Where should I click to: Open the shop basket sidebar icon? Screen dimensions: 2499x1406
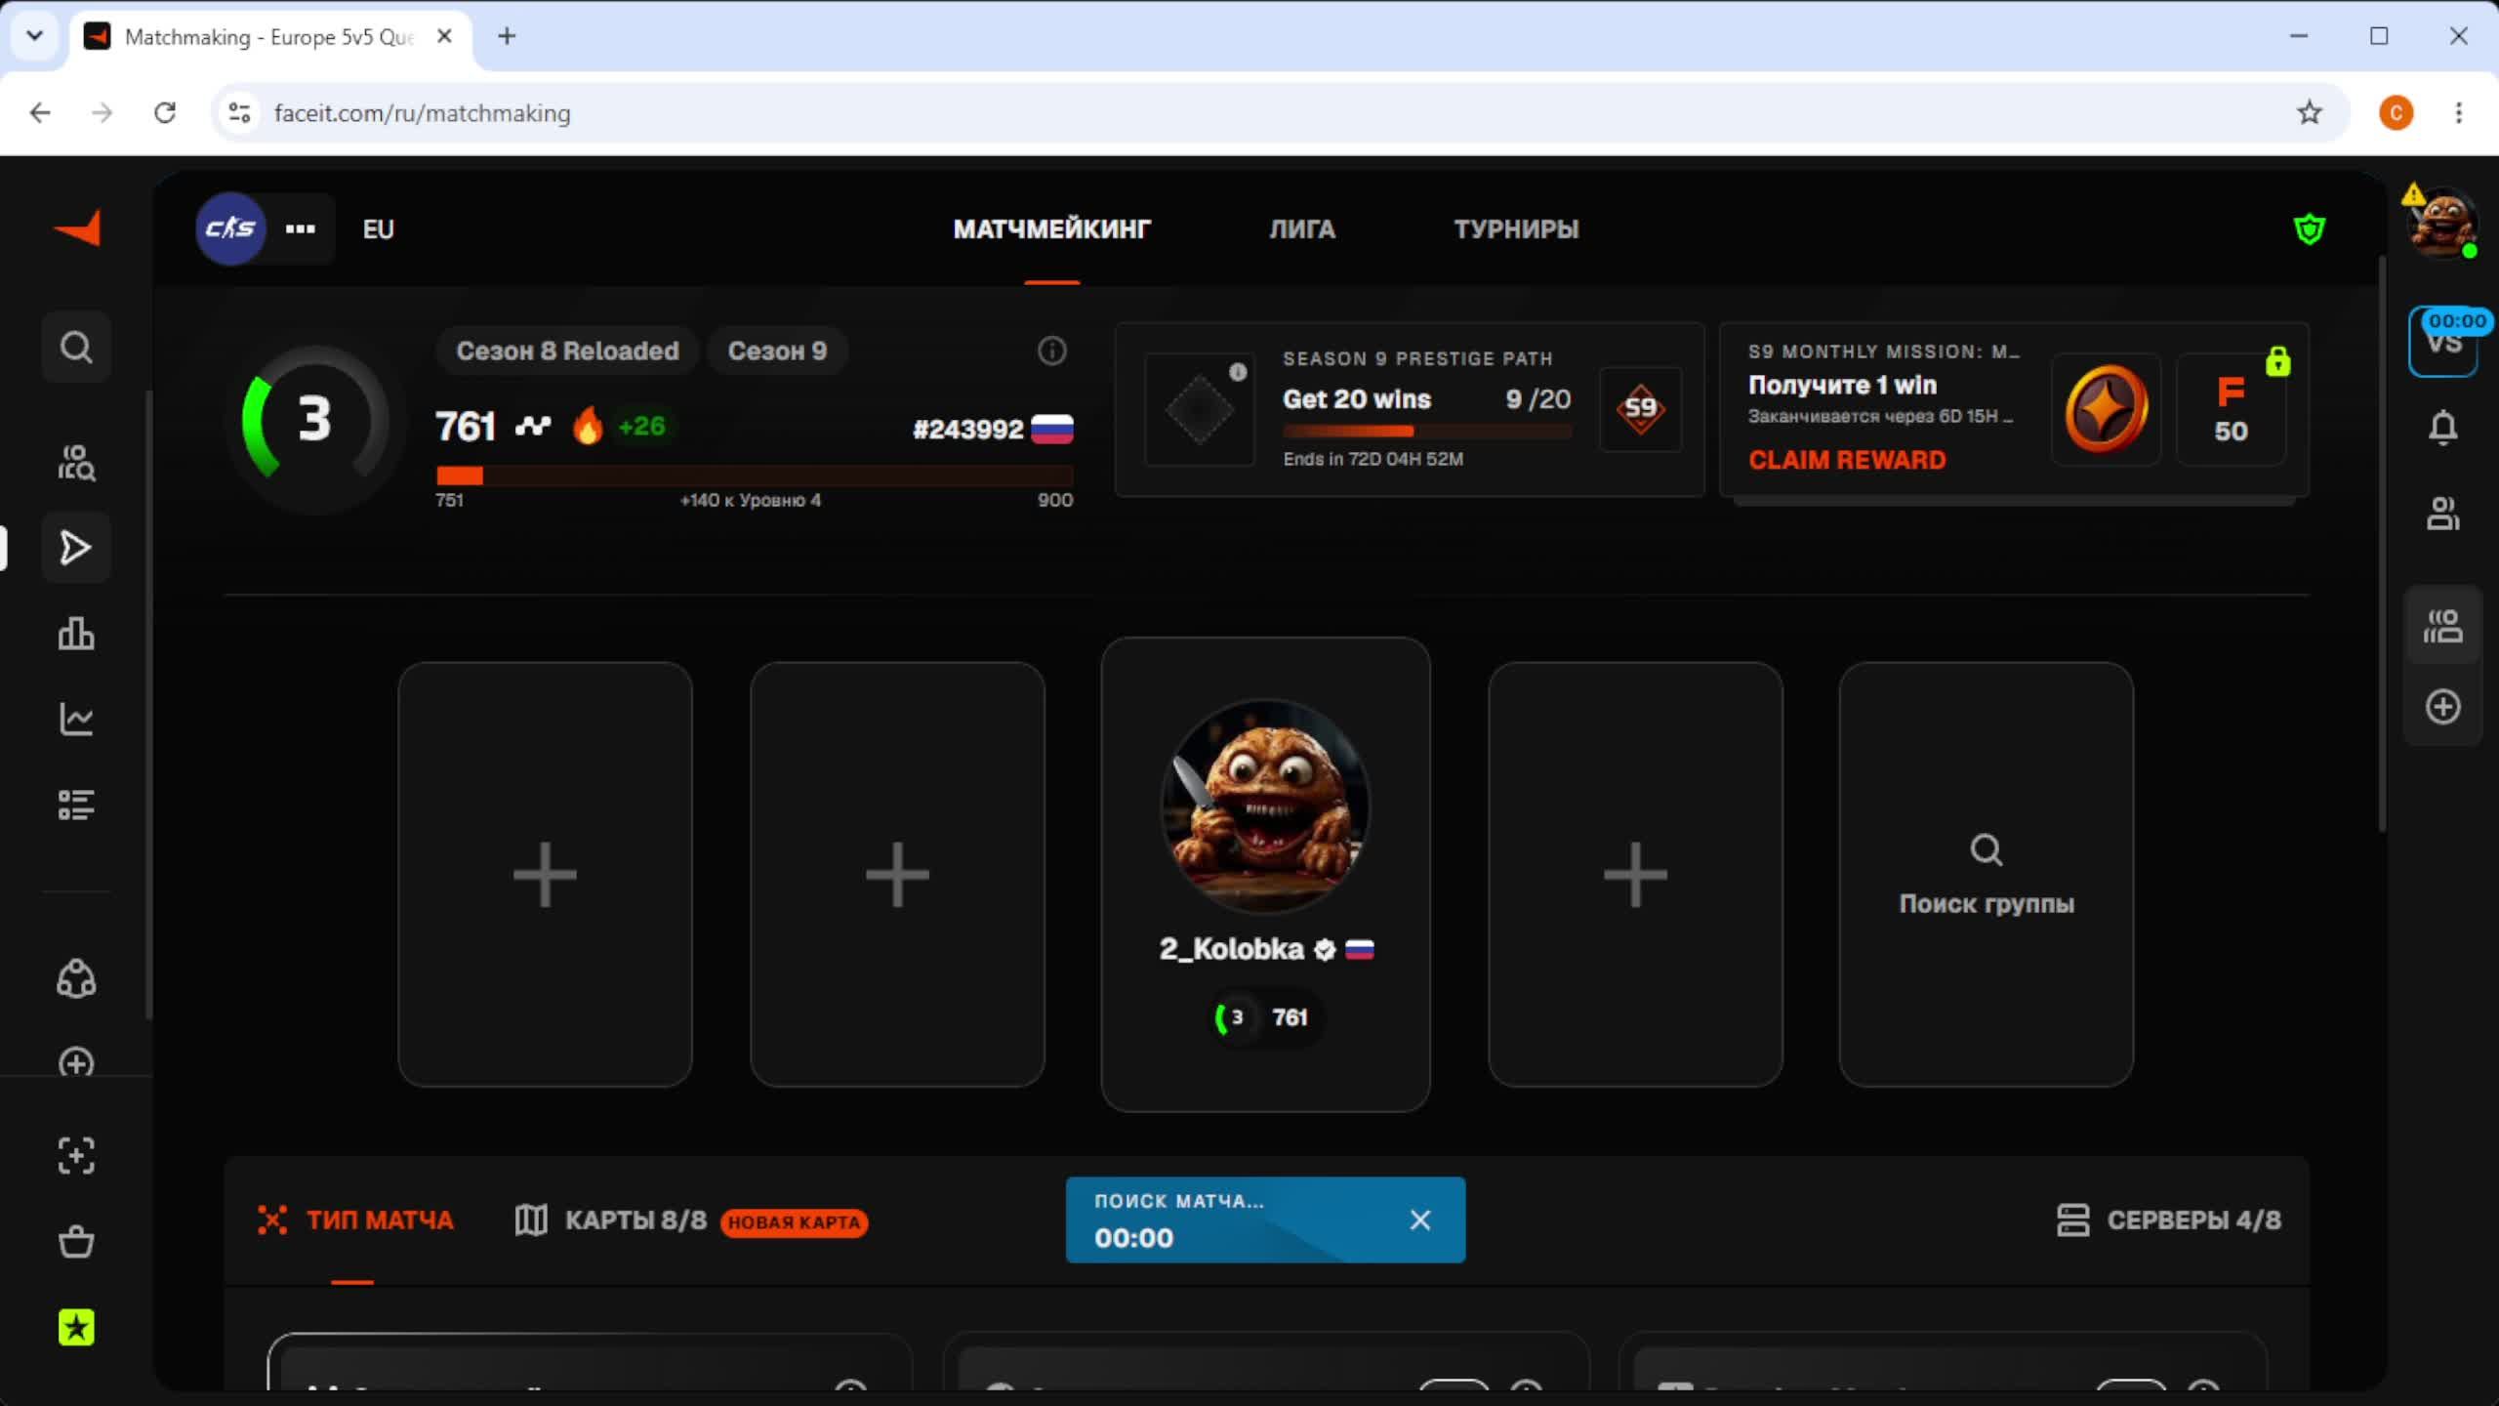point(76,1242)
